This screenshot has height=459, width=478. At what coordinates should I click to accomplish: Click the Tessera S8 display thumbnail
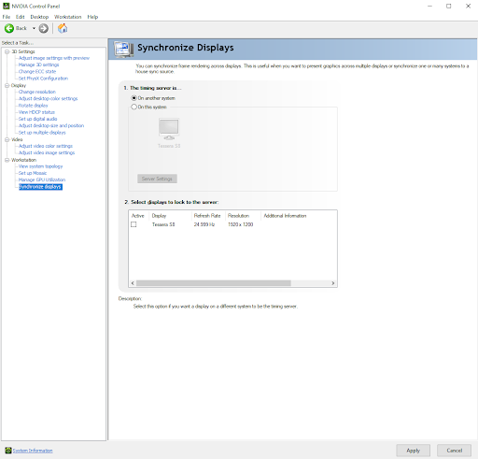[x=169, y=129]
